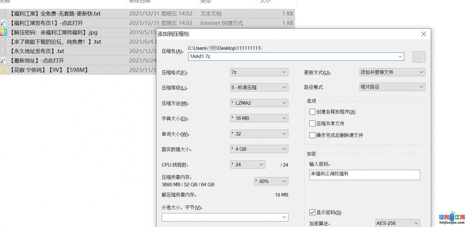Enable 压缩共享文件 option
The height and width of the screenshot is (227, 468).
pos(312,123)
